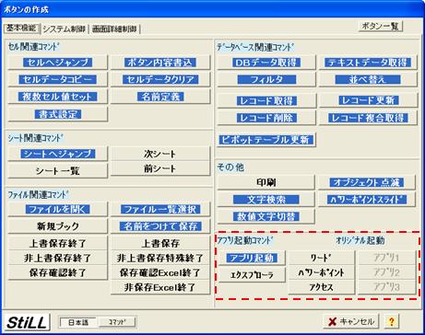Click the 印刷 button
Image resolution: width=425 pixels, height=335 pixels.
(x=266, y=182)
